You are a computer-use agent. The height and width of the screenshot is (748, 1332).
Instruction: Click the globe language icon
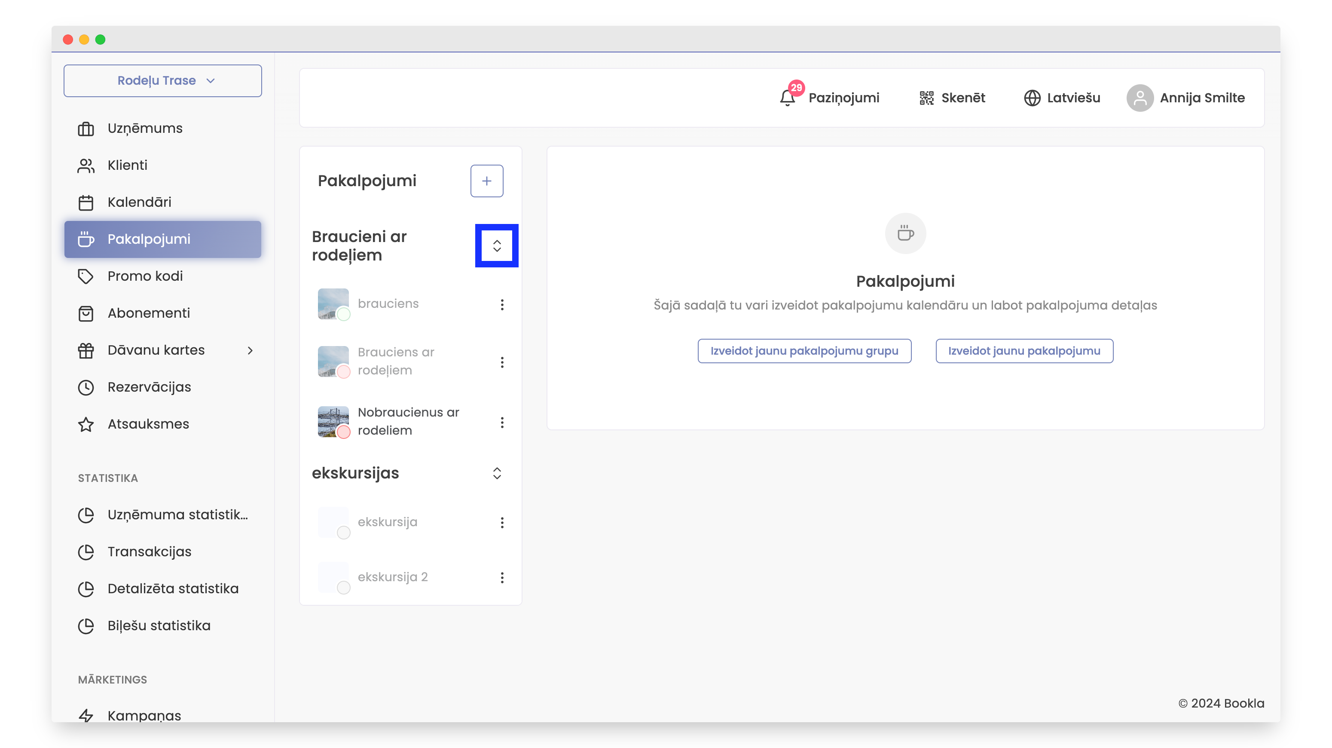click(1032, 98)
